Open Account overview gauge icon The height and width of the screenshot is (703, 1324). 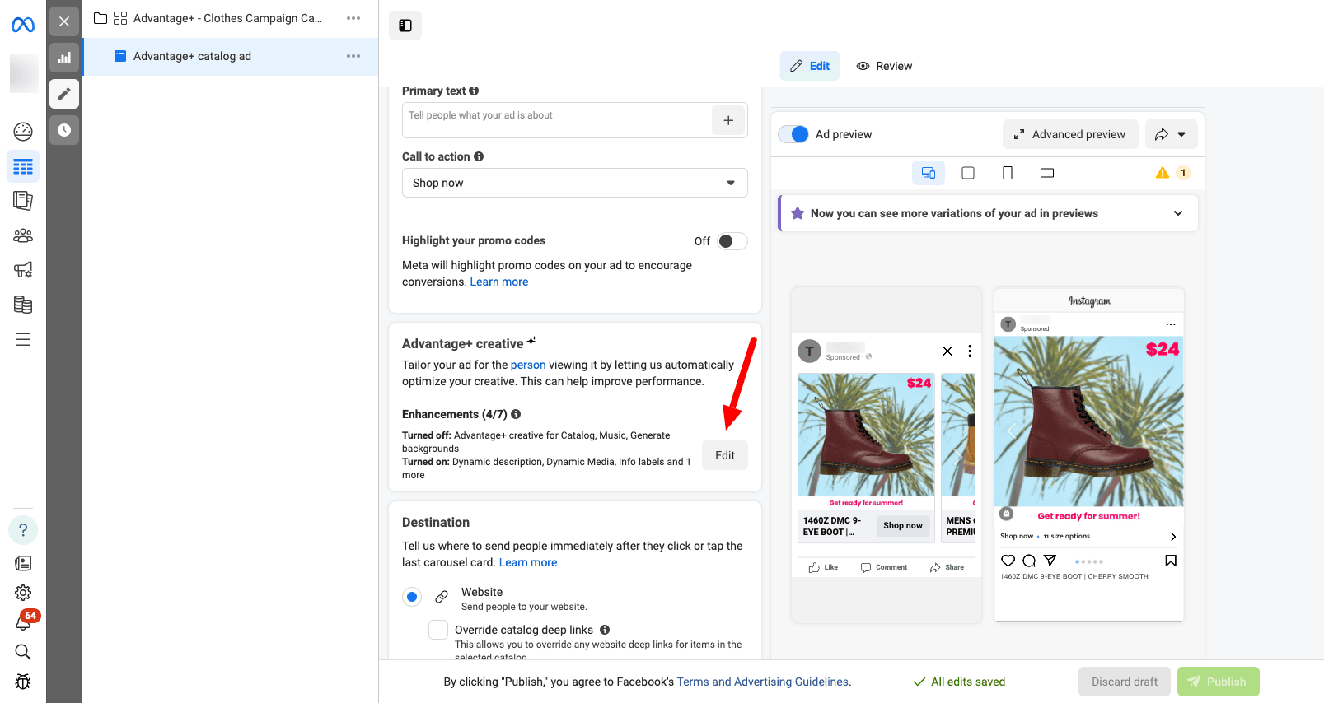23,131
